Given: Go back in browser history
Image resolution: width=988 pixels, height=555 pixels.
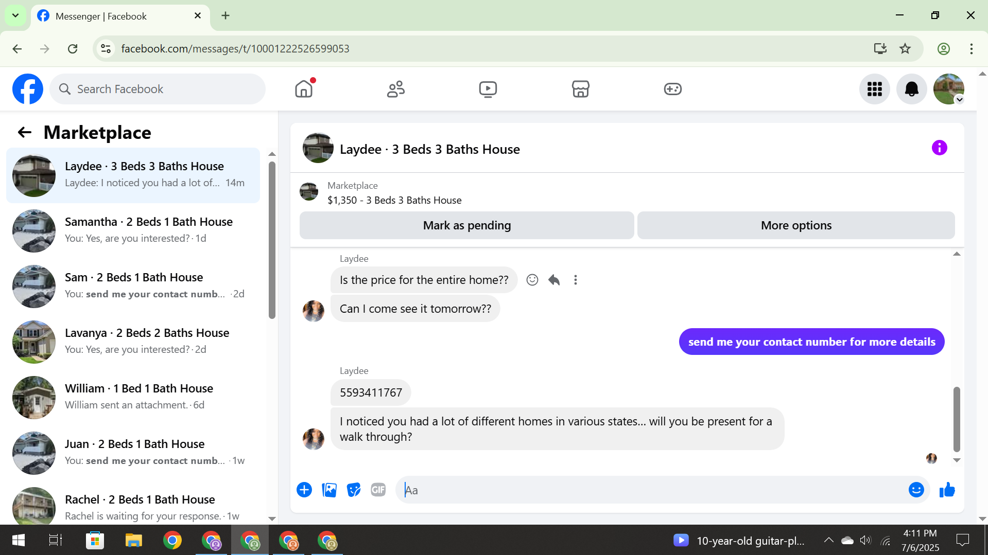Looking at the screenshot, I should (18, 49).
